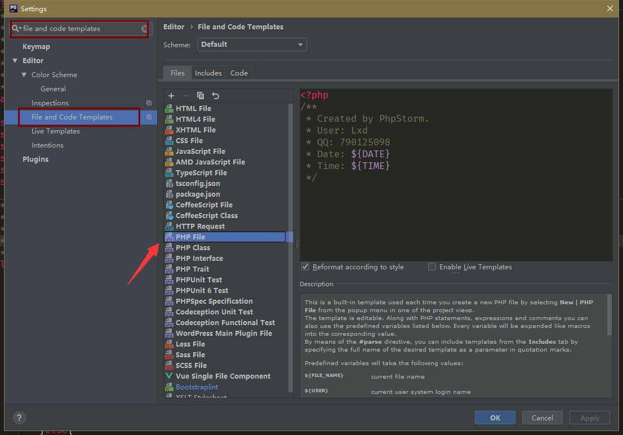Image resolution: width=623 pixels, height=435 pixels.
Task: Select the Vue Single File Component template
Action: (222, 376)
